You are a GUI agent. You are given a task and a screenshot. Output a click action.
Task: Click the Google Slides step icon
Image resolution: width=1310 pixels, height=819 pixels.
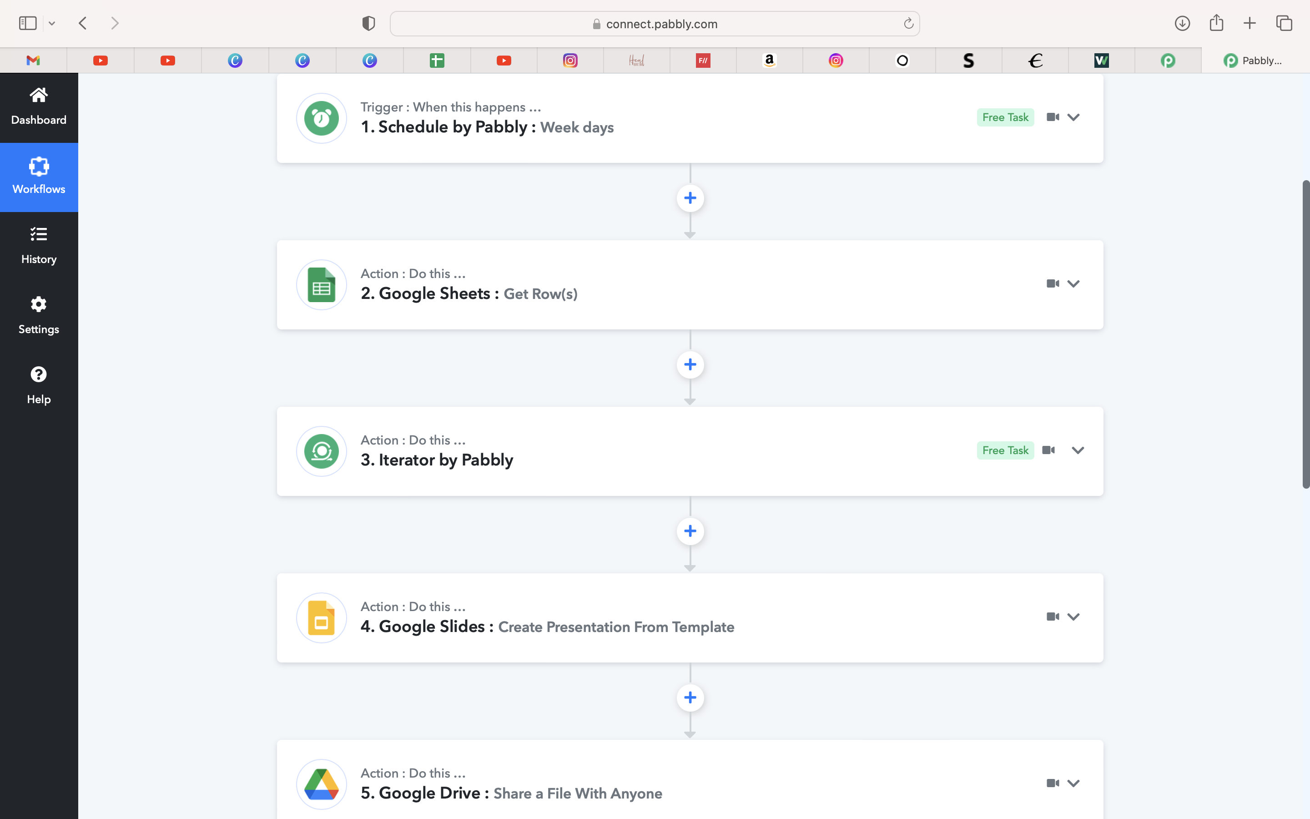(322, 618)
